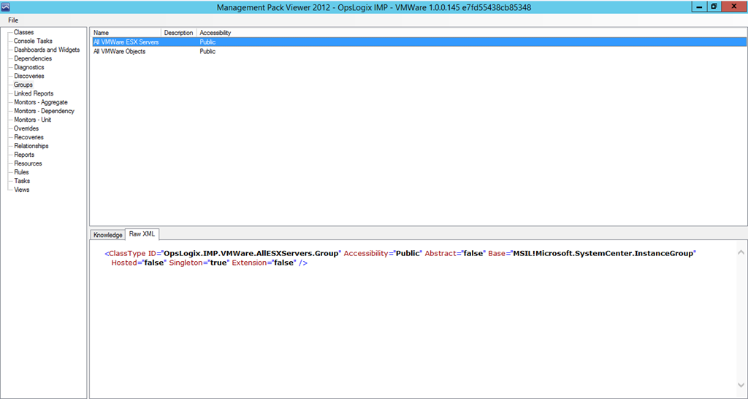748x399 pixels.
Task: Show the Rules list
Action: [x=21, y=172]
